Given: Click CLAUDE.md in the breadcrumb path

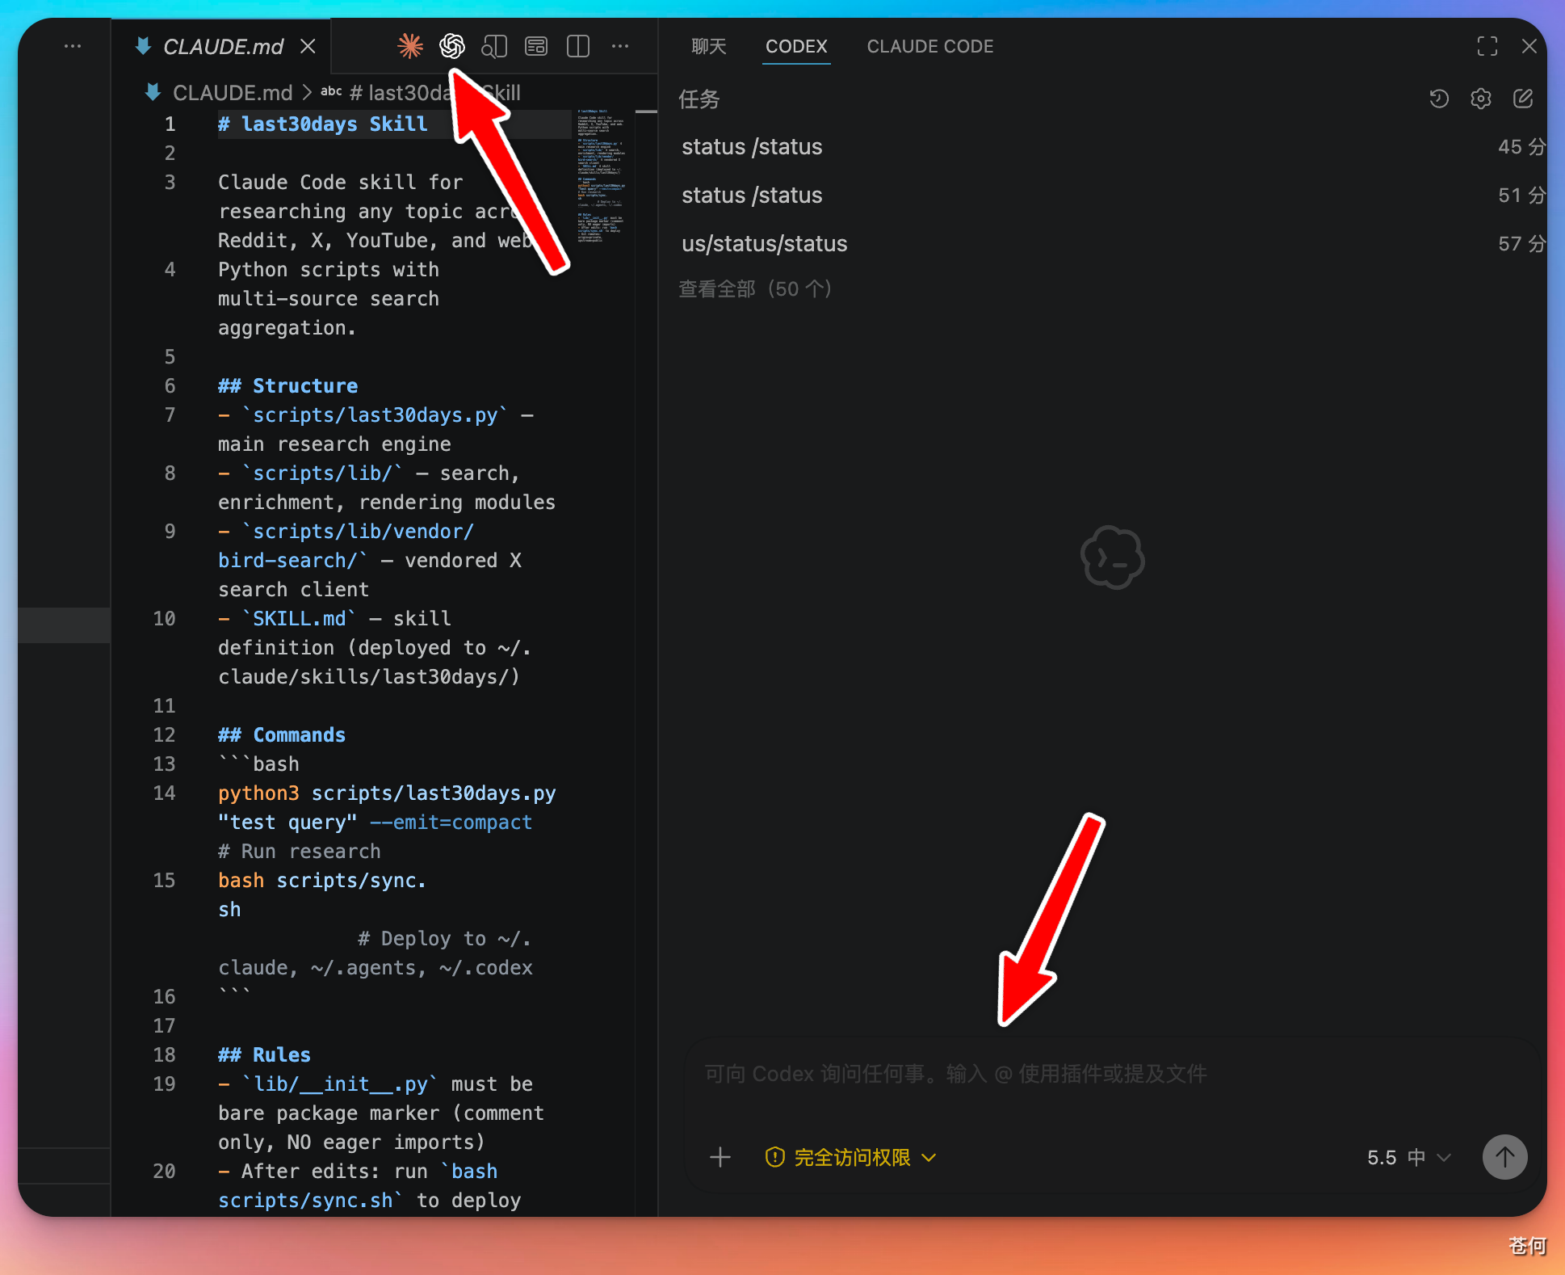Looking at the screenshot, I should point(233,93).
